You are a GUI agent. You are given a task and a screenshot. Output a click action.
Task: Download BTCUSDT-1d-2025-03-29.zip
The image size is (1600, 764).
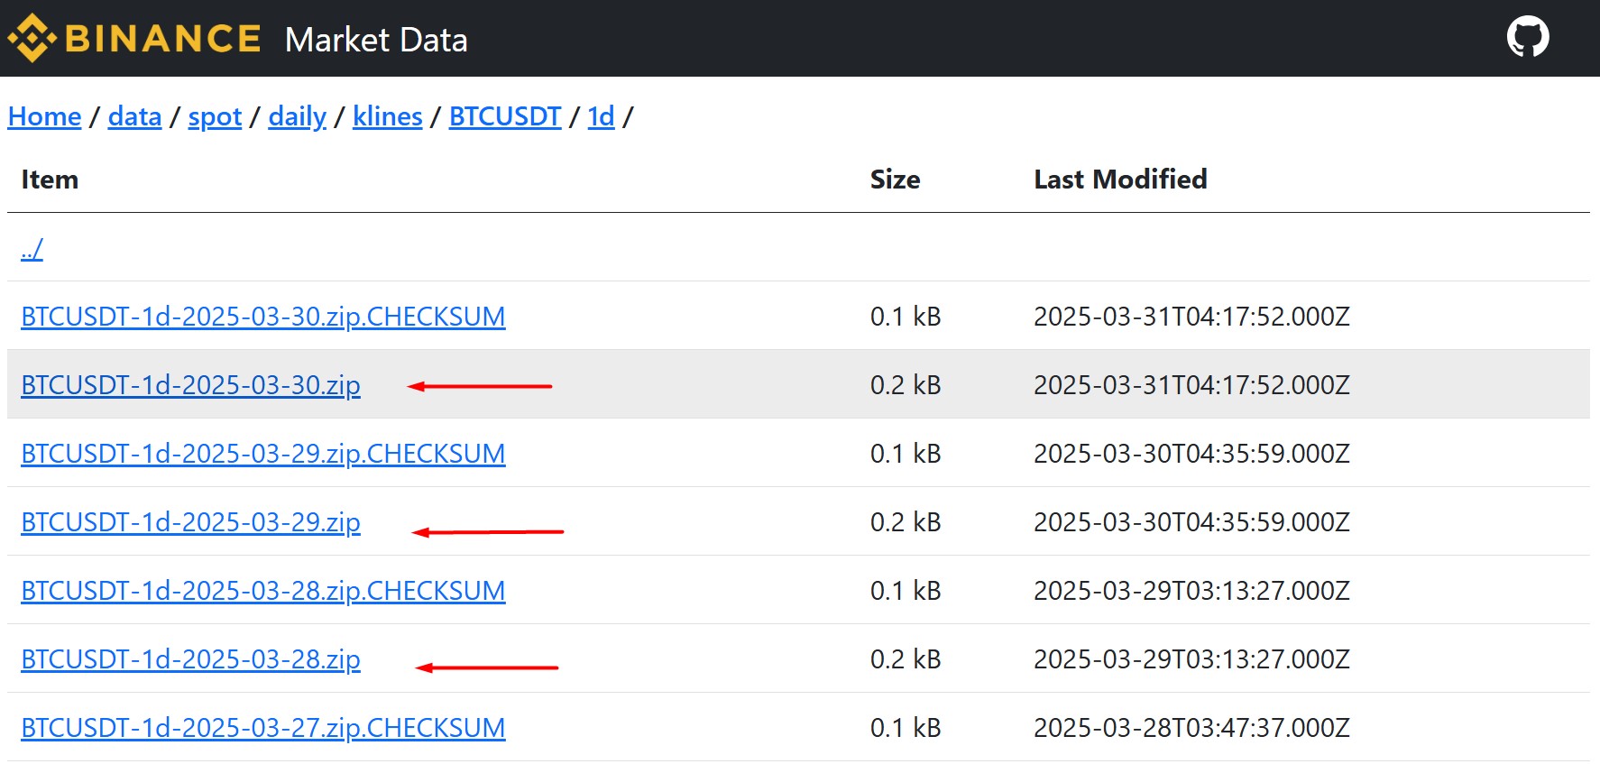click(x=190, y=522)
